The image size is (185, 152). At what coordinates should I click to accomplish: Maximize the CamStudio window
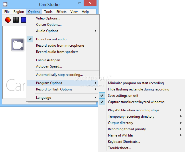(80, 3)
